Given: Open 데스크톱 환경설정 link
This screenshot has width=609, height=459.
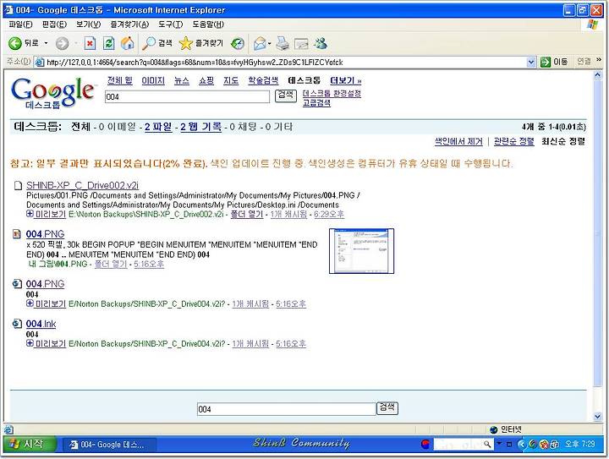Looking at the screenshot, I should [332, 94].
